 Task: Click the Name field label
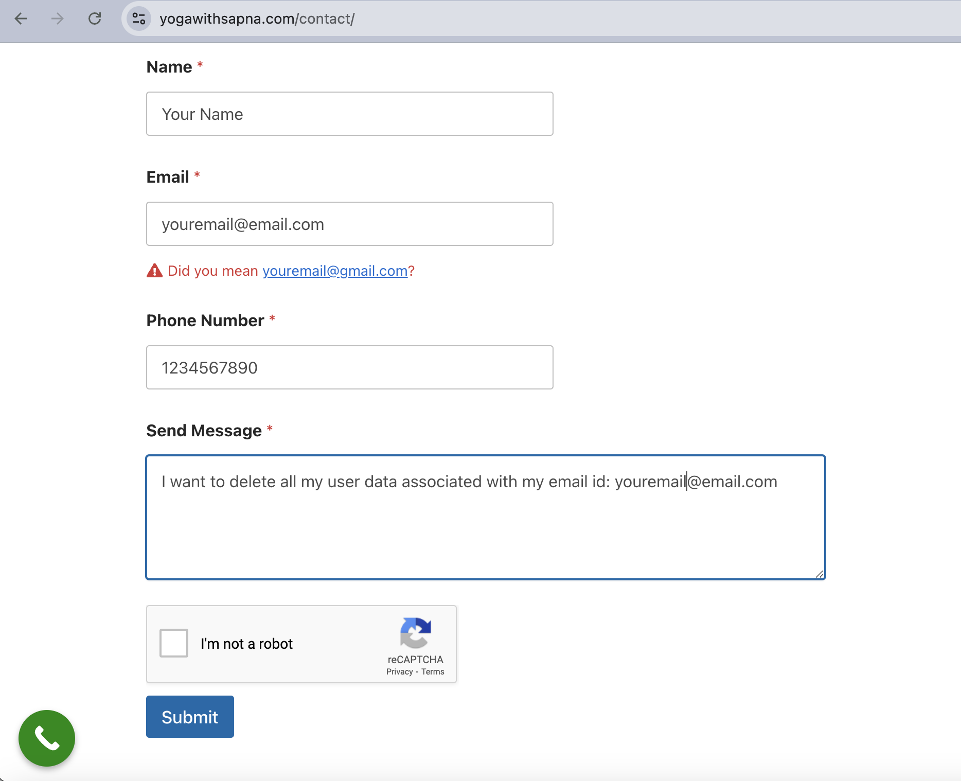pyautogui.click(x=169, y=67)
